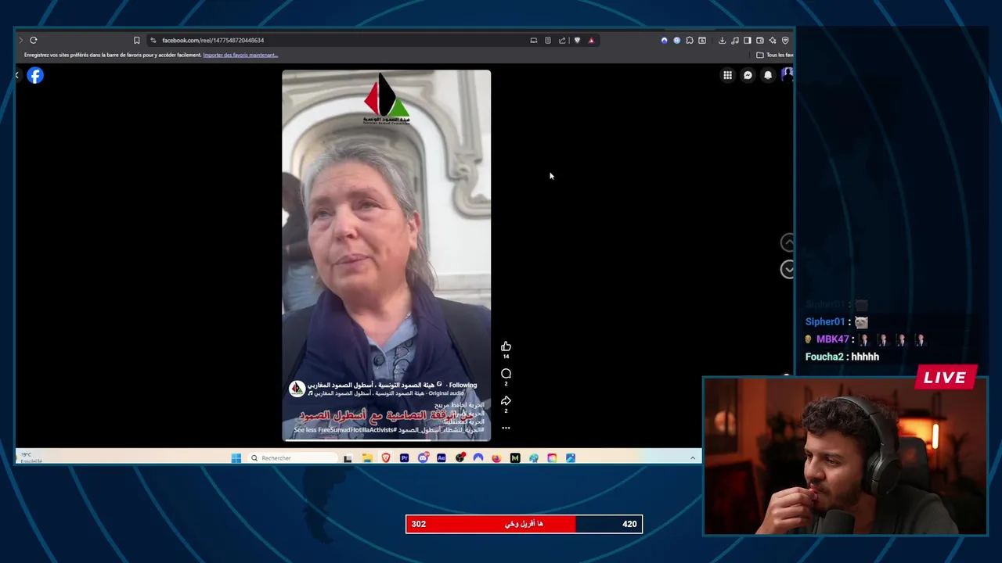Viewport: 1002px width, 563px height.
Task: Click Importer des favoris maintenant link
Action: click(240, 55)
